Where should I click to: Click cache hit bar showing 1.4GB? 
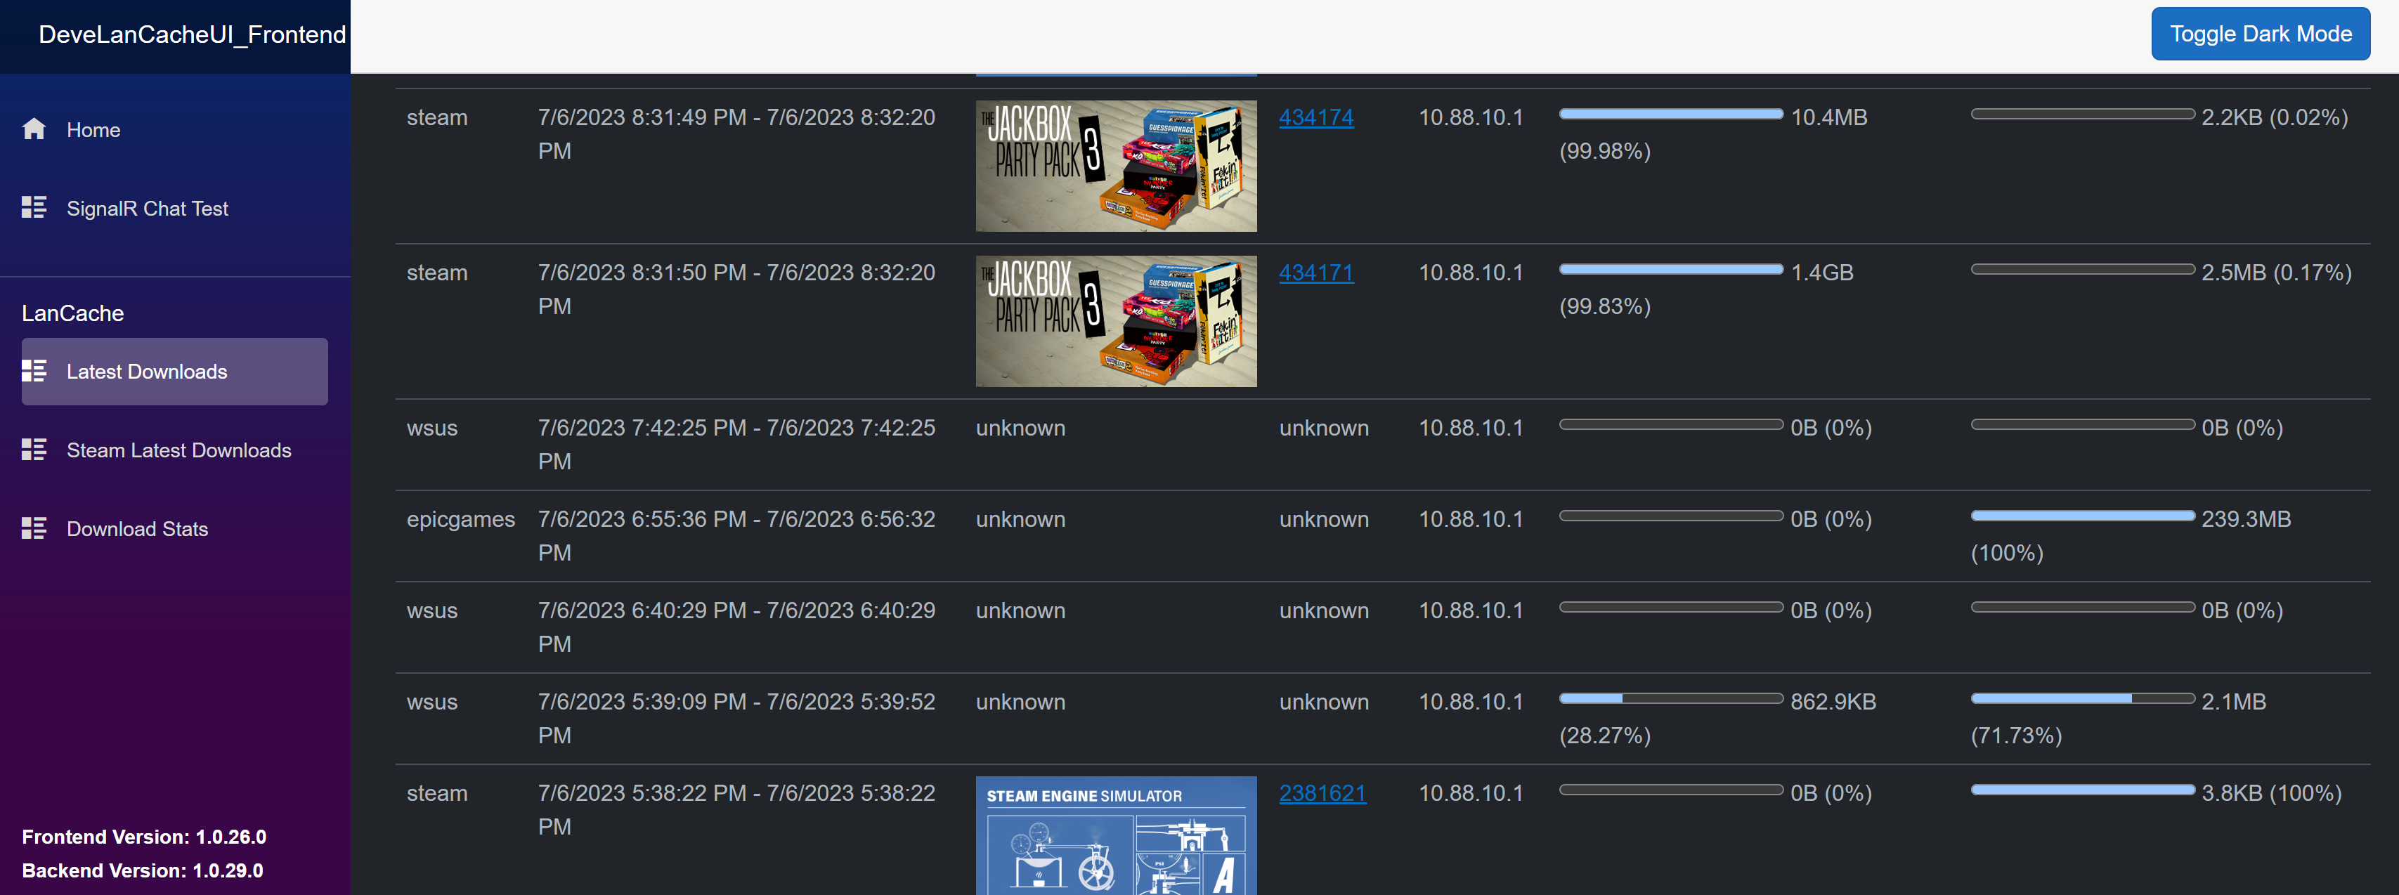pyautogui.click(x=1671, y=269)
